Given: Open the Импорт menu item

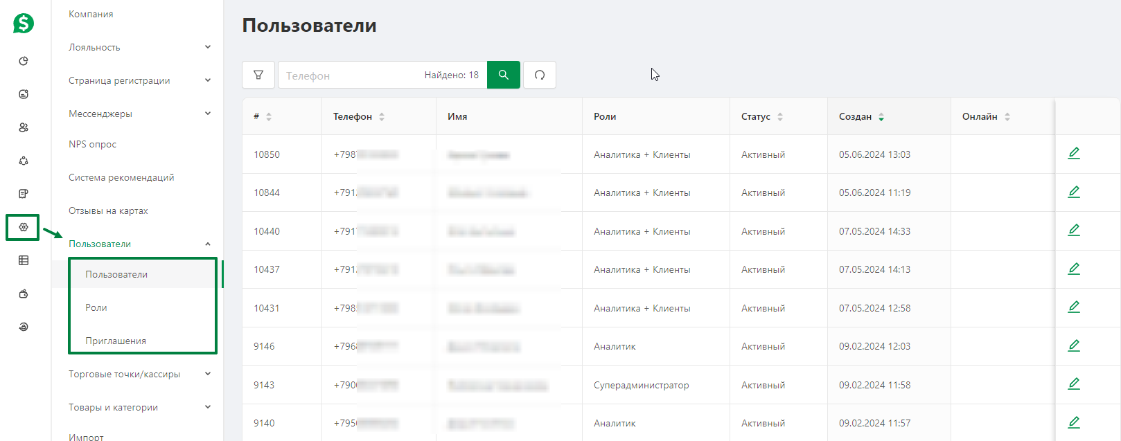Looking at the screenshot, I should coord(86,437).
